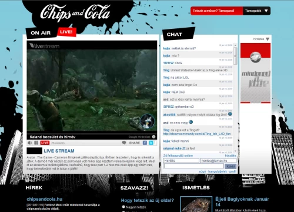294x212 pixels.
Task: Open the chat bubble icon in player
Action: [x=124, y=143]
